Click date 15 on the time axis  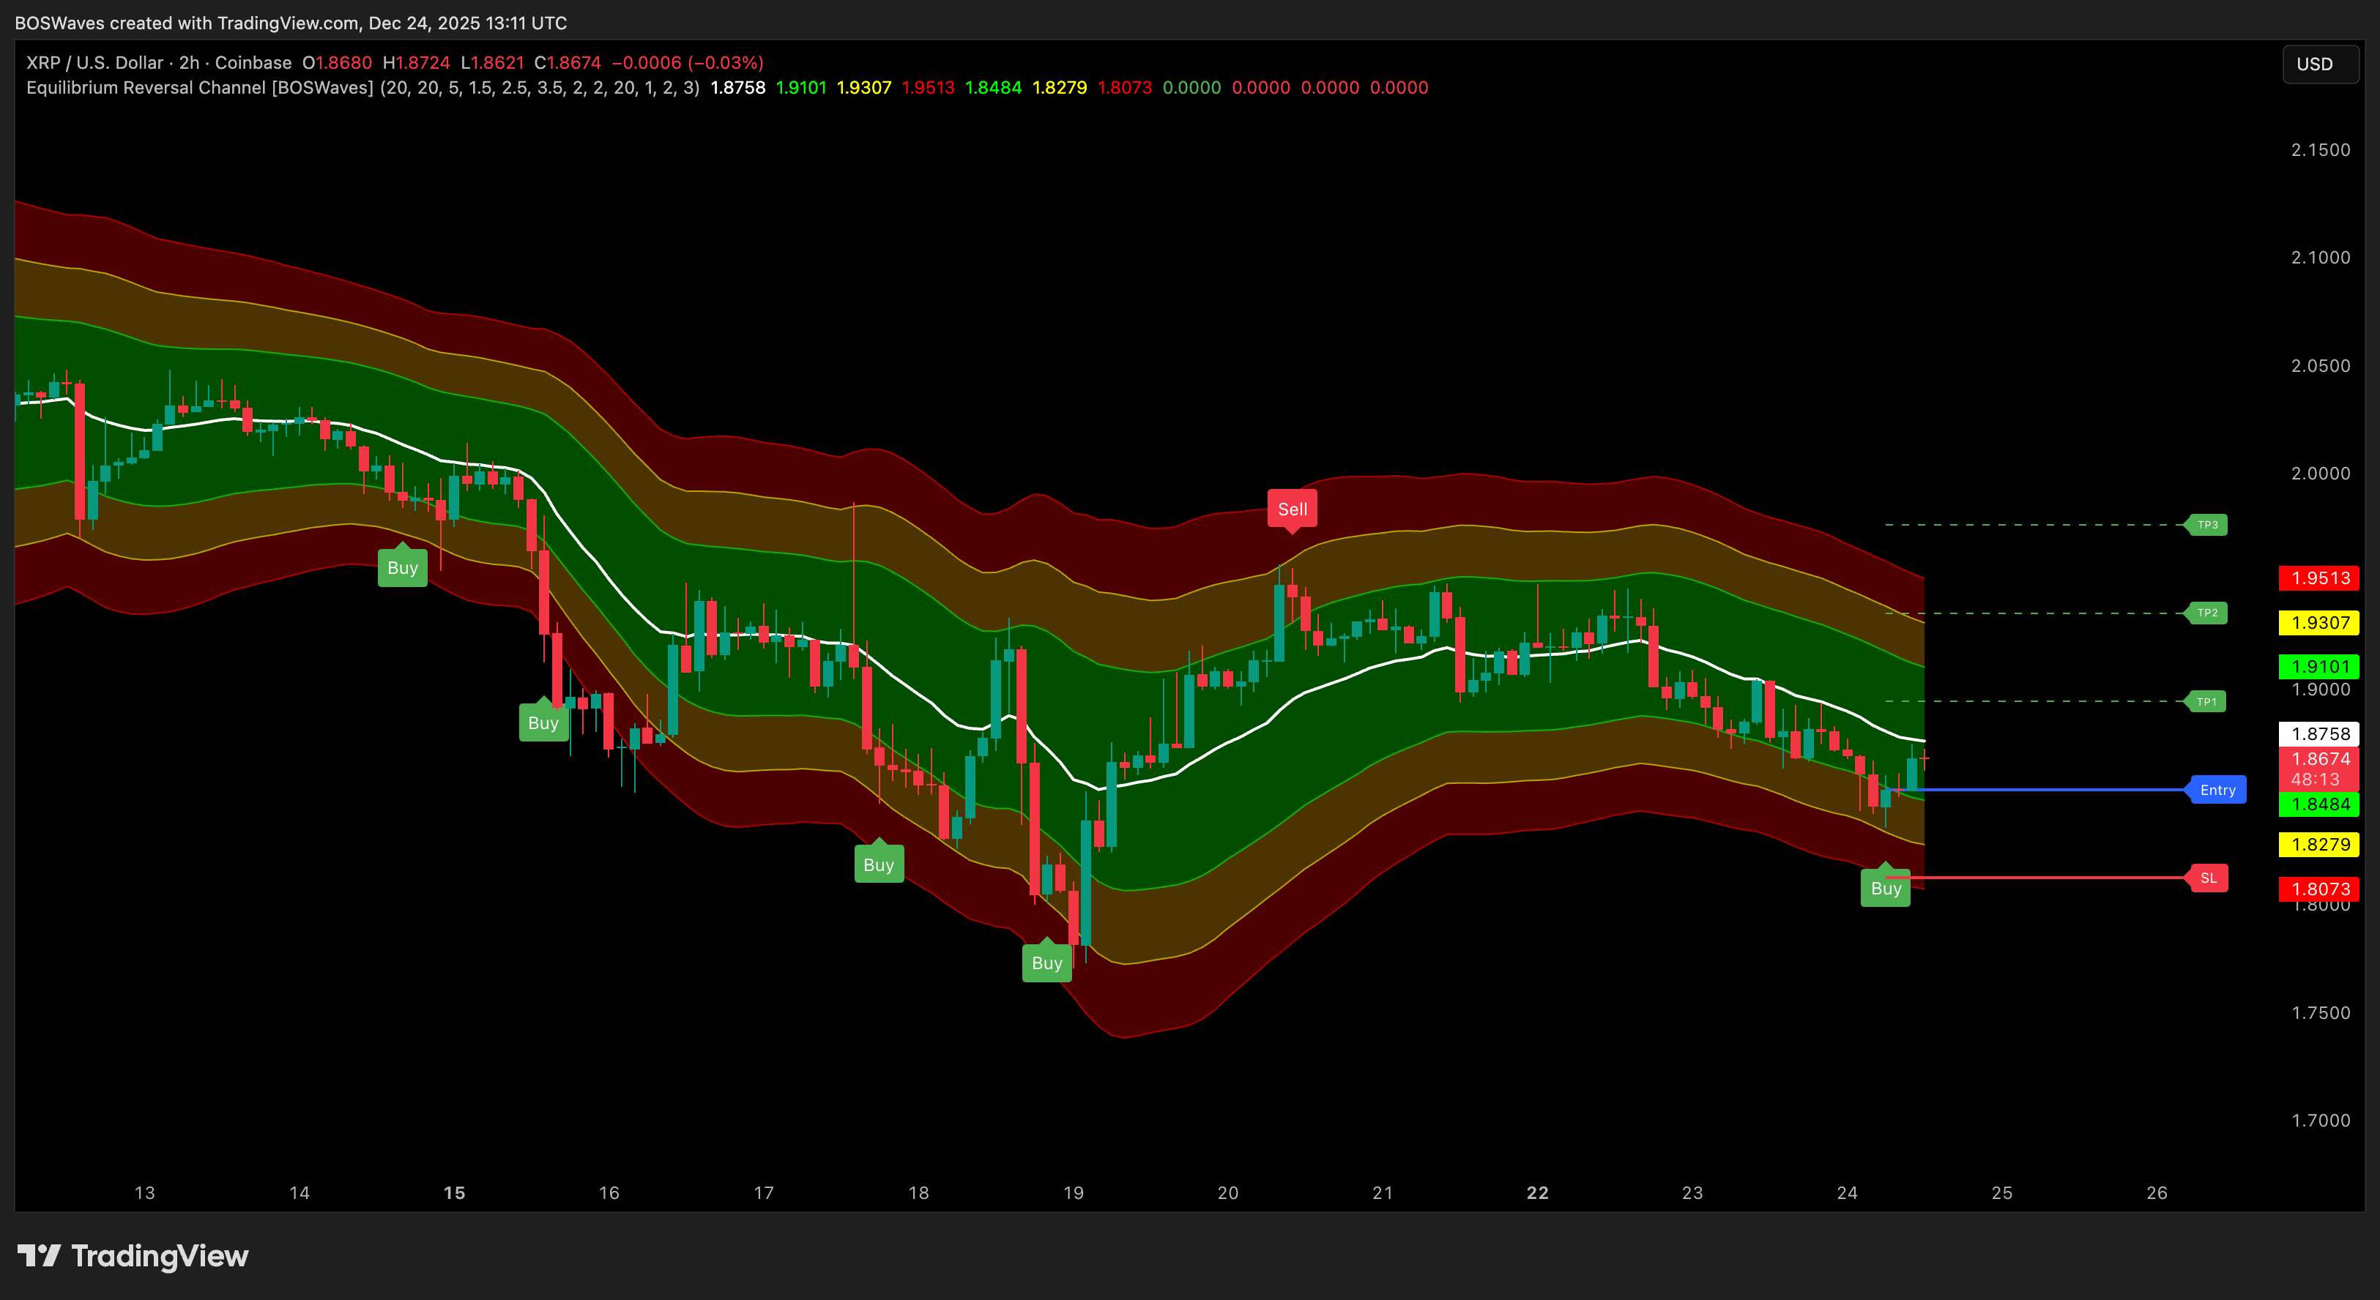453,1192
